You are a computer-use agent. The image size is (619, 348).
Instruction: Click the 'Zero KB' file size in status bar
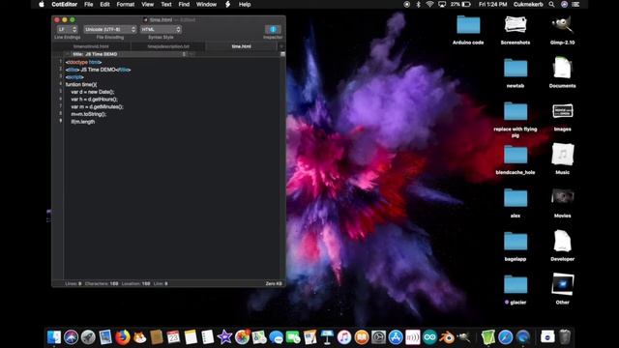(x=274, y=283)
